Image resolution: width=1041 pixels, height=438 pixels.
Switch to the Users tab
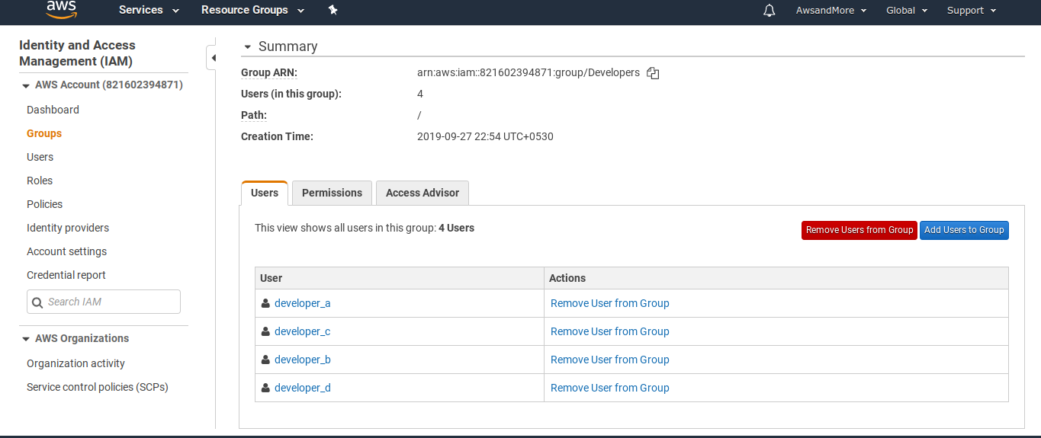(265, 193)
